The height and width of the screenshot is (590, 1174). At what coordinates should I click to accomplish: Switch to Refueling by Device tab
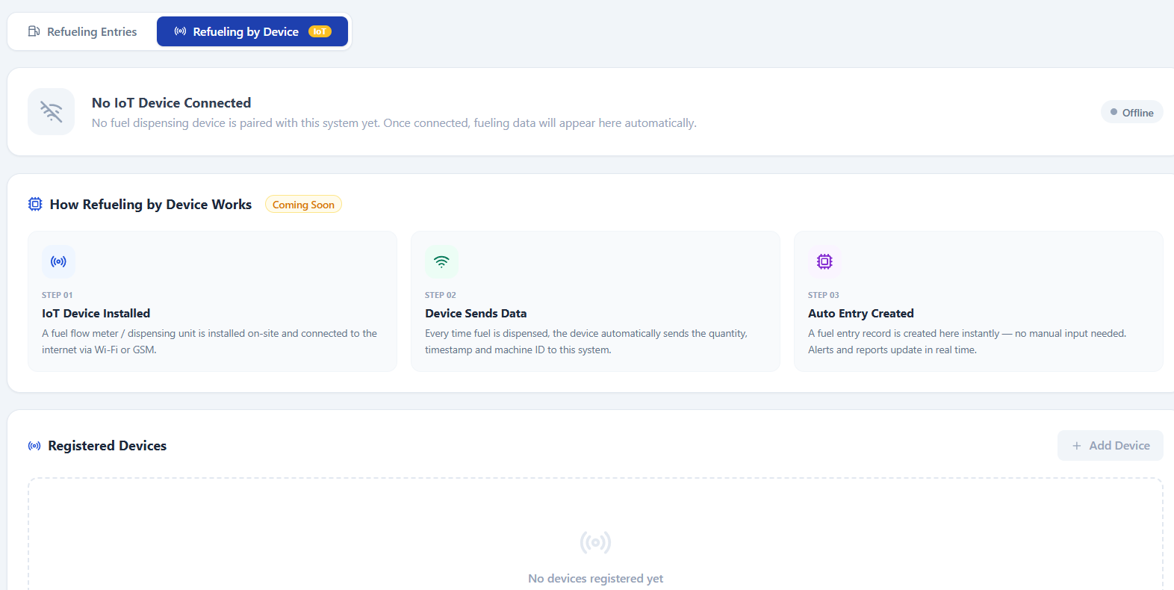pyautogui.click(x=245, y=31)
